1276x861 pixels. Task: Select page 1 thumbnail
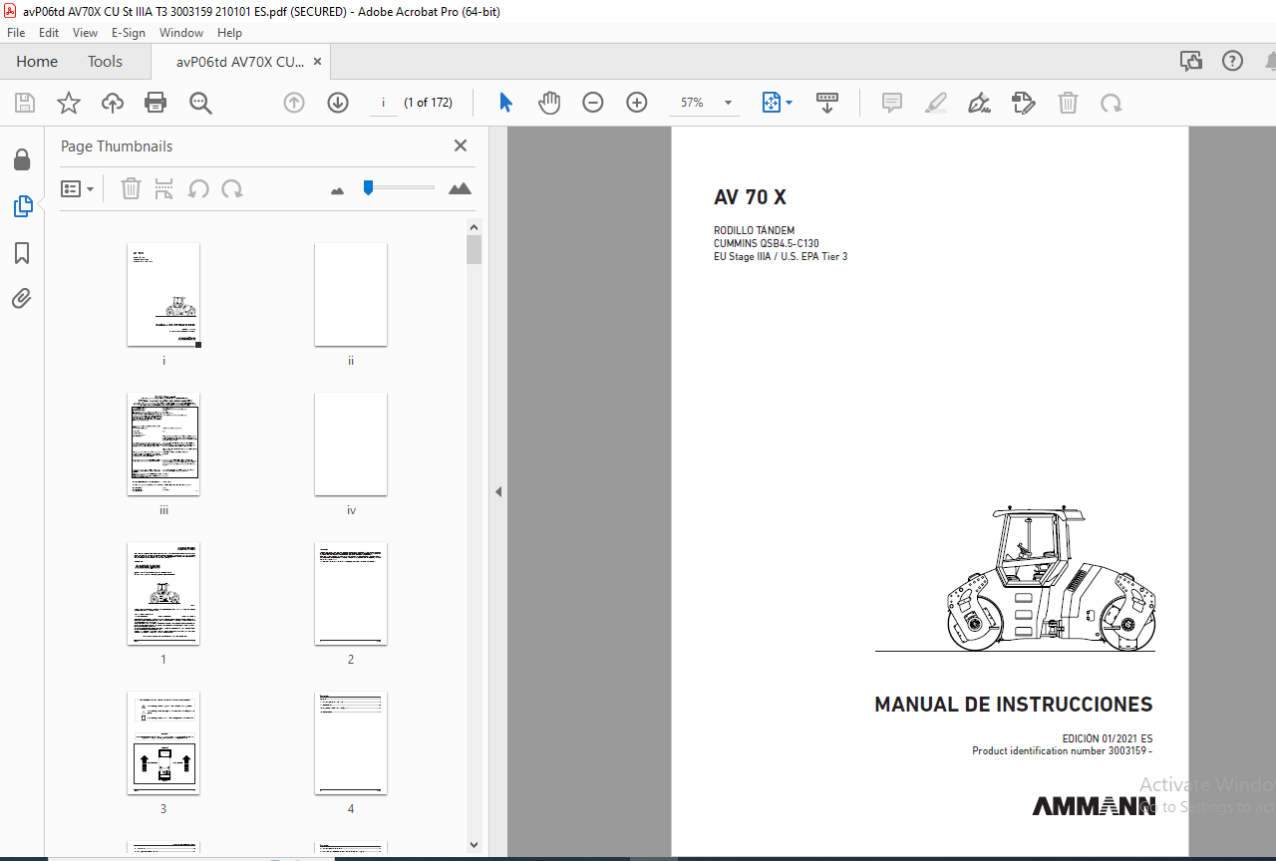(163, 594)
